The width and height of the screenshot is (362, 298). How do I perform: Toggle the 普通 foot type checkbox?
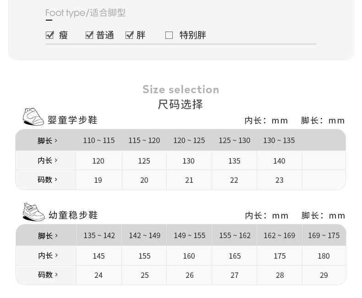click(x=89, y=35)
